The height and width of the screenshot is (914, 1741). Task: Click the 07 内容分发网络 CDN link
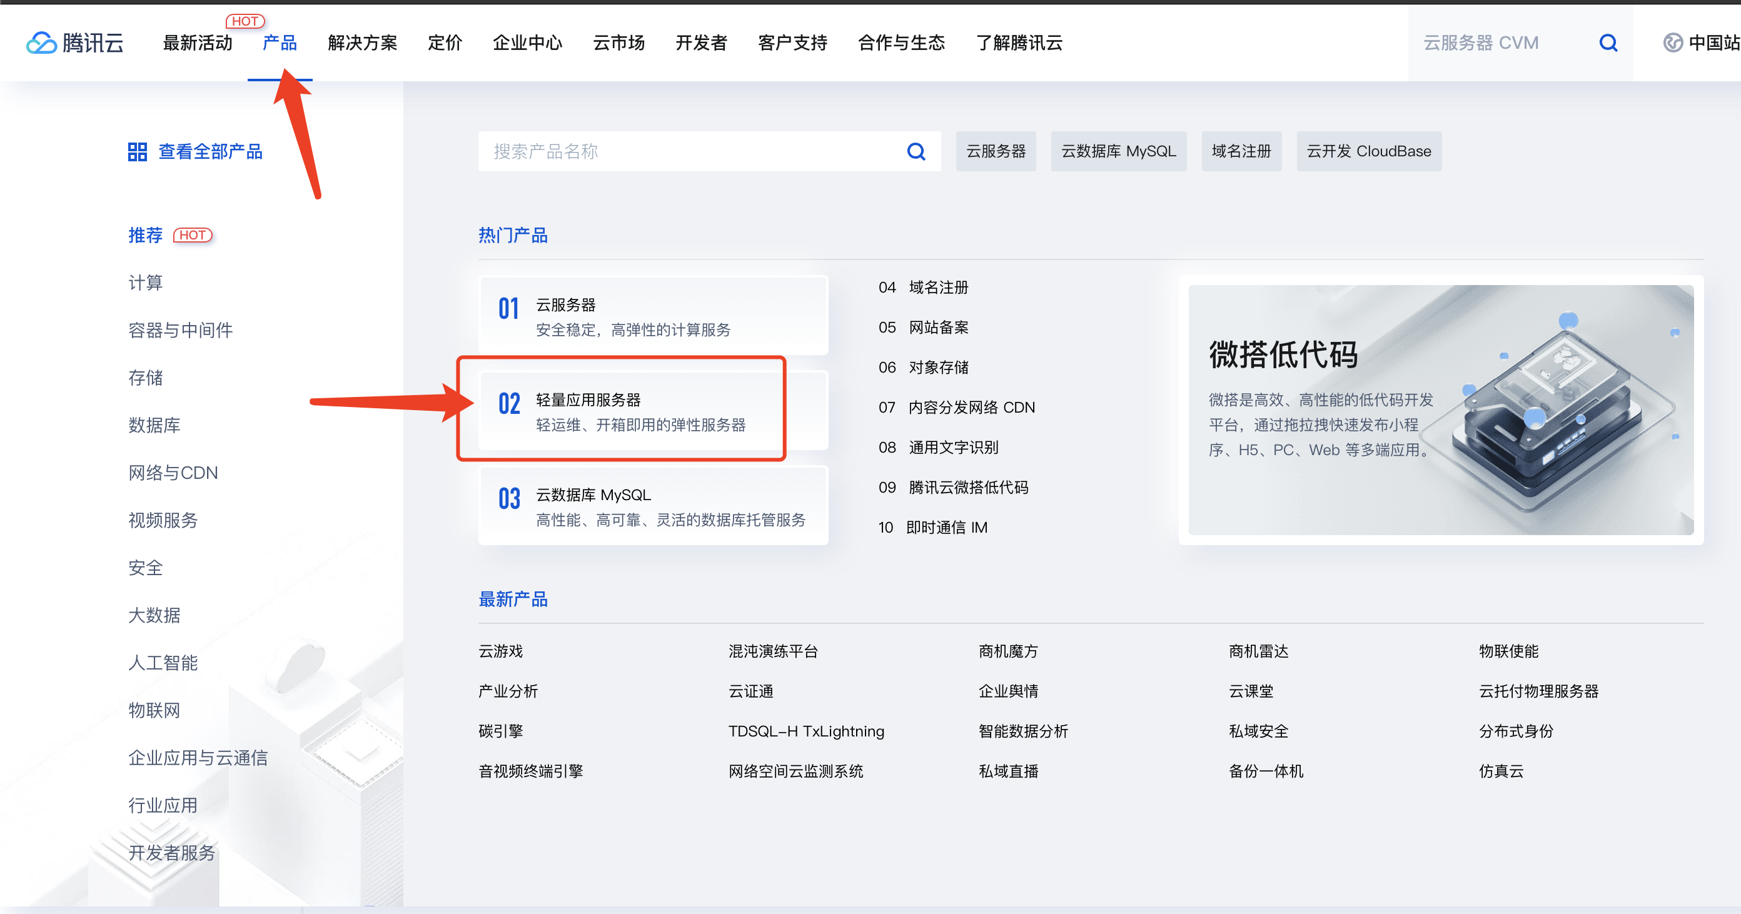click(x=956, y=408)
